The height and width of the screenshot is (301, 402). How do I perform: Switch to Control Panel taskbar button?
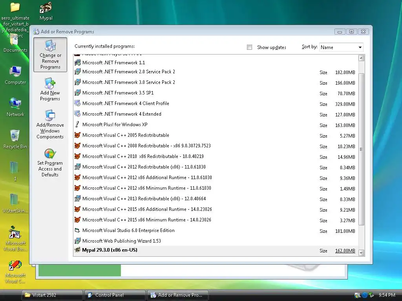(x=115, y=295)
